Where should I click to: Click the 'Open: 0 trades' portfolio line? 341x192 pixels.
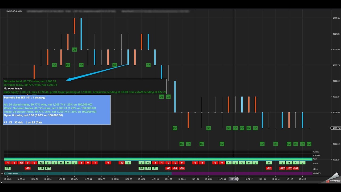33,115
